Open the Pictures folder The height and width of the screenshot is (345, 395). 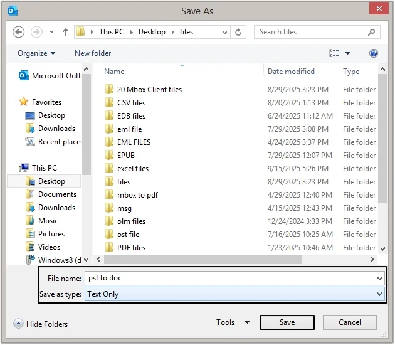click(x=45, y=233)
